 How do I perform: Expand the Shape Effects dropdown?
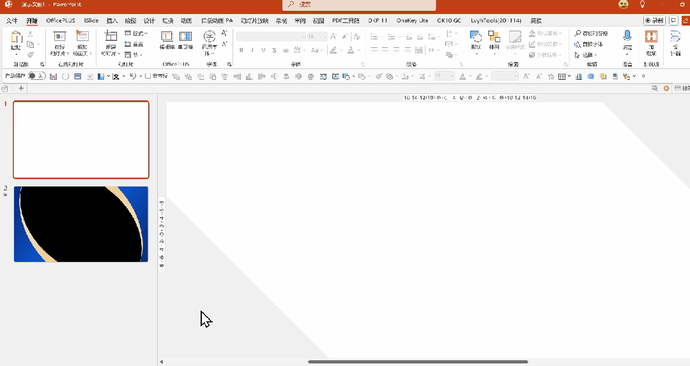[545, 55]
